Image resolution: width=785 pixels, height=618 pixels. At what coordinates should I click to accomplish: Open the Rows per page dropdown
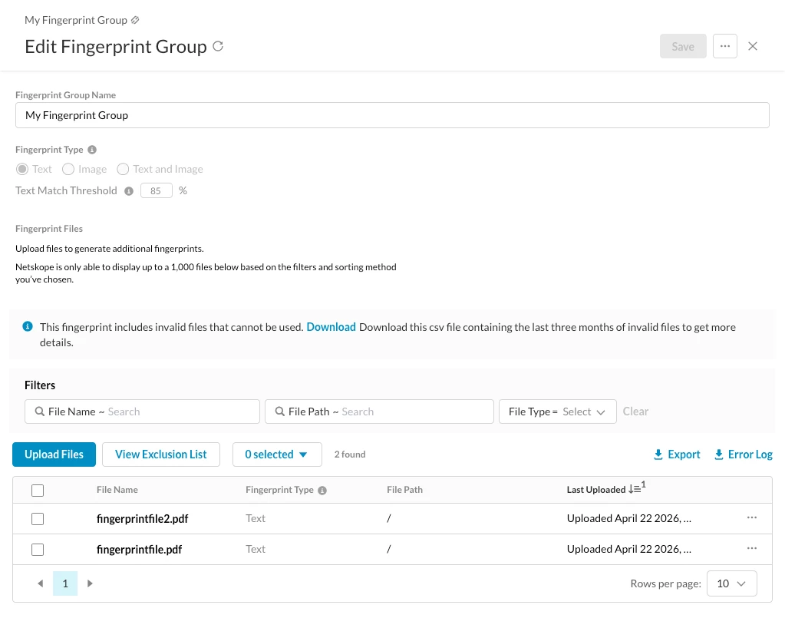click(731, 583)
